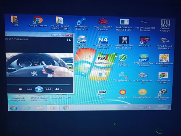Launch Google Chrome desktop shortcut
Image resolution: width=181 pixels, height=136 pixels.
[38, 20]
